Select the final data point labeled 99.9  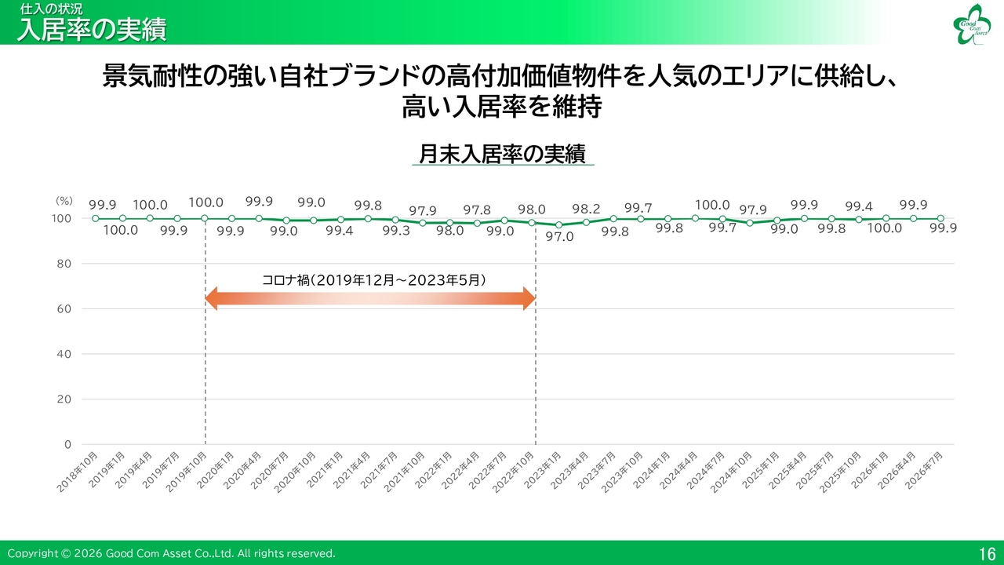click(x=940, y=219)
